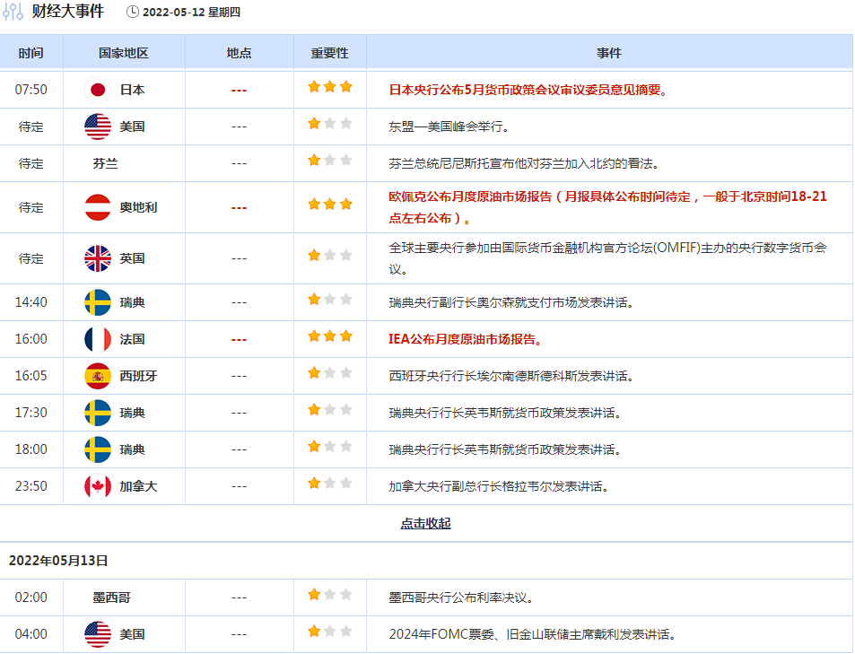Image resolution: width=855 pixels, height=654 pixels.
Task: Select the 重要性 column header
Action: [329, 53]
